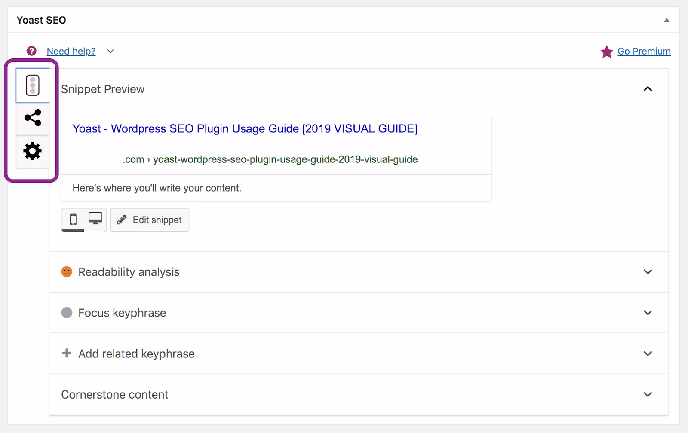Expand the Readability analysis chevron

tap(648, 272)
